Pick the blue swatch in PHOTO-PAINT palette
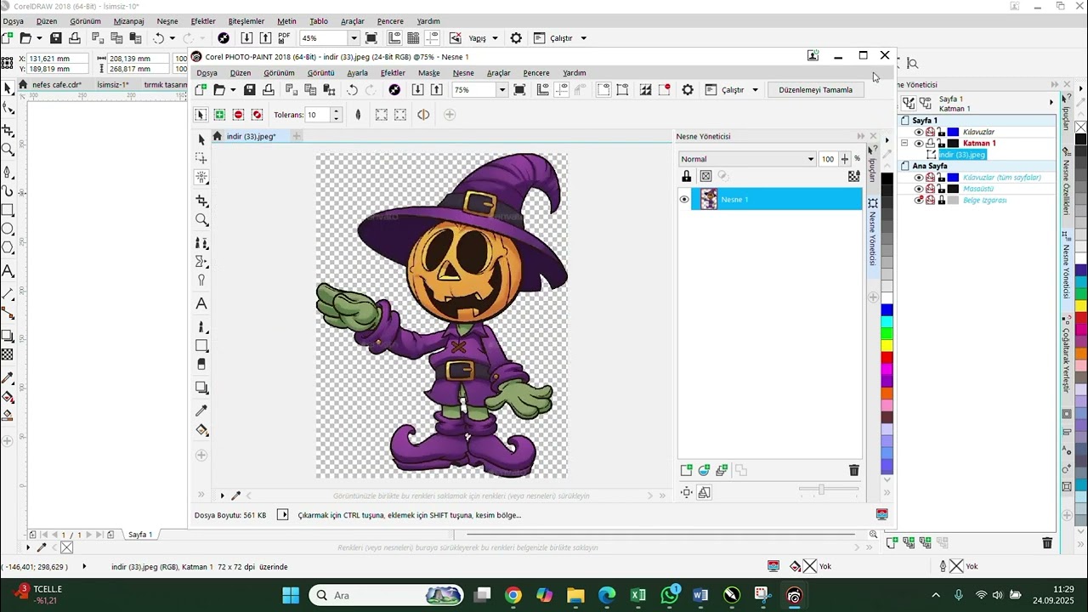This screenshot has width=1088, height=612. tap(887, 310)
